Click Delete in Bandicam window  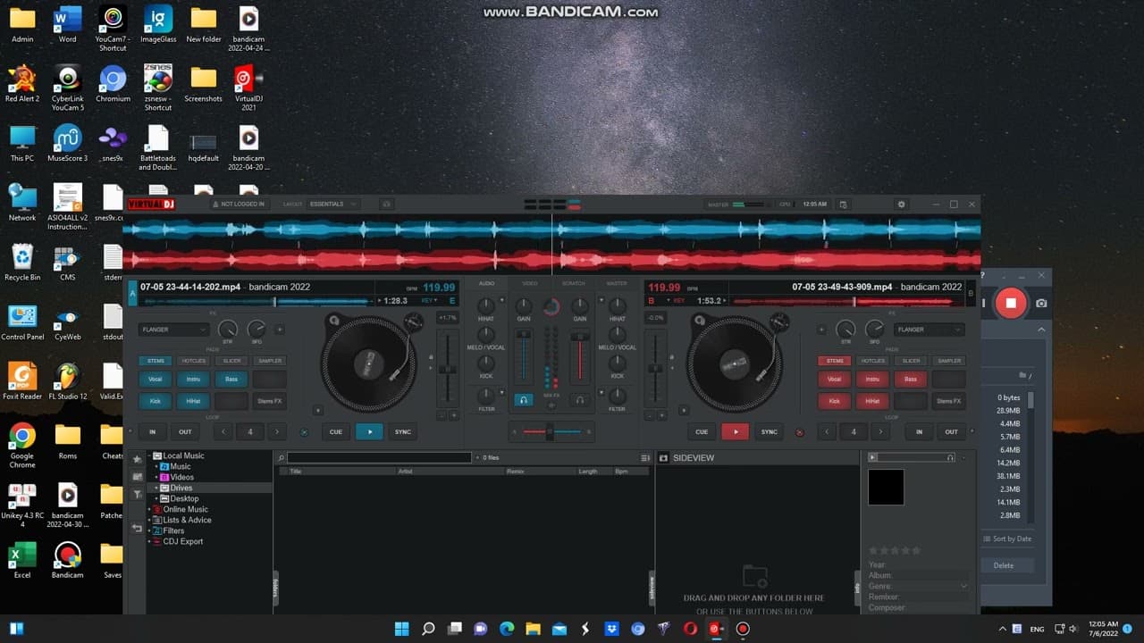[1004, 565]
